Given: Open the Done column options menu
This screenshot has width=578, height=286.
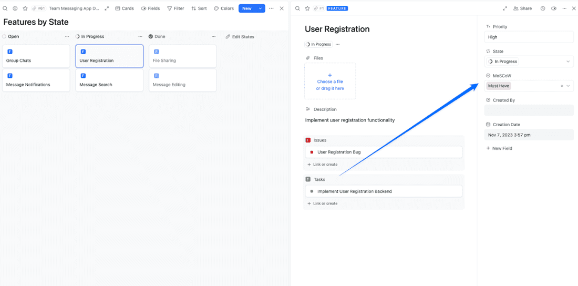Looking at the screenshot, I should (x=213, y=36).
